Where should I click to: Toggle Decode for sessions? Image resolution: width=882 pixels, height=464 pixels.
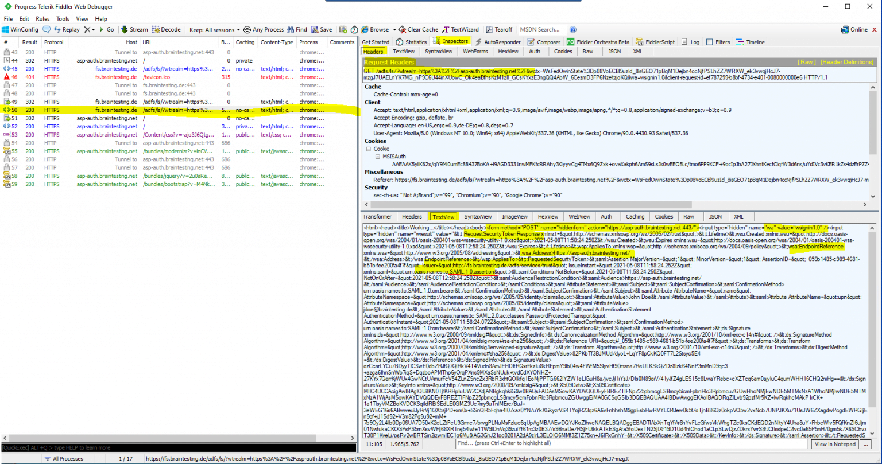(x=167, y=29)
